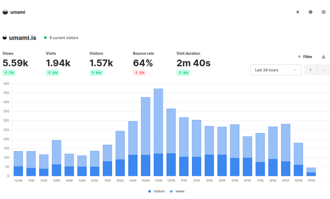Viewport: 330px width, 199px height.
Task: Click the 11AM bar in the chart
Action: pos(158,132)
